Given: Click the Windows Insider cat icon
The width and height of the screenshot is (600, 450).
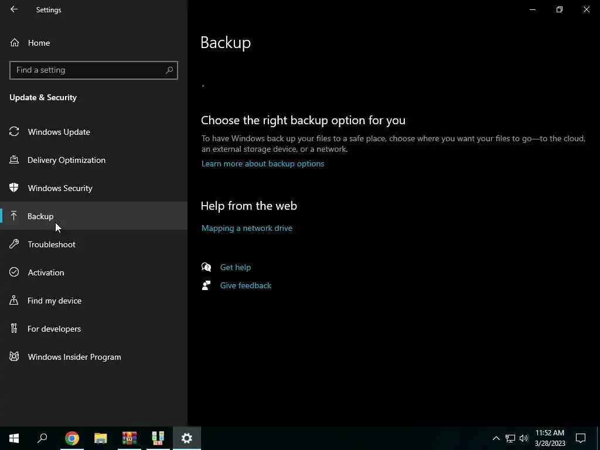Looking at the screenshot, I should point(14,357).
